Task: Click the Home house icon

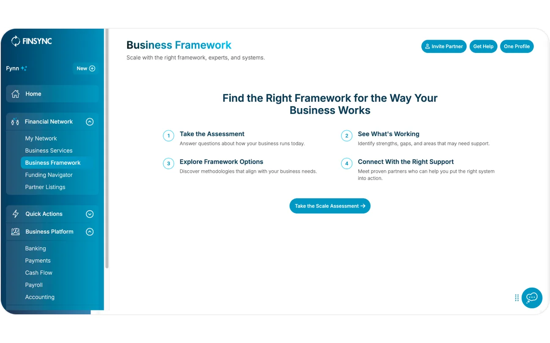Action: coord(16,94)
